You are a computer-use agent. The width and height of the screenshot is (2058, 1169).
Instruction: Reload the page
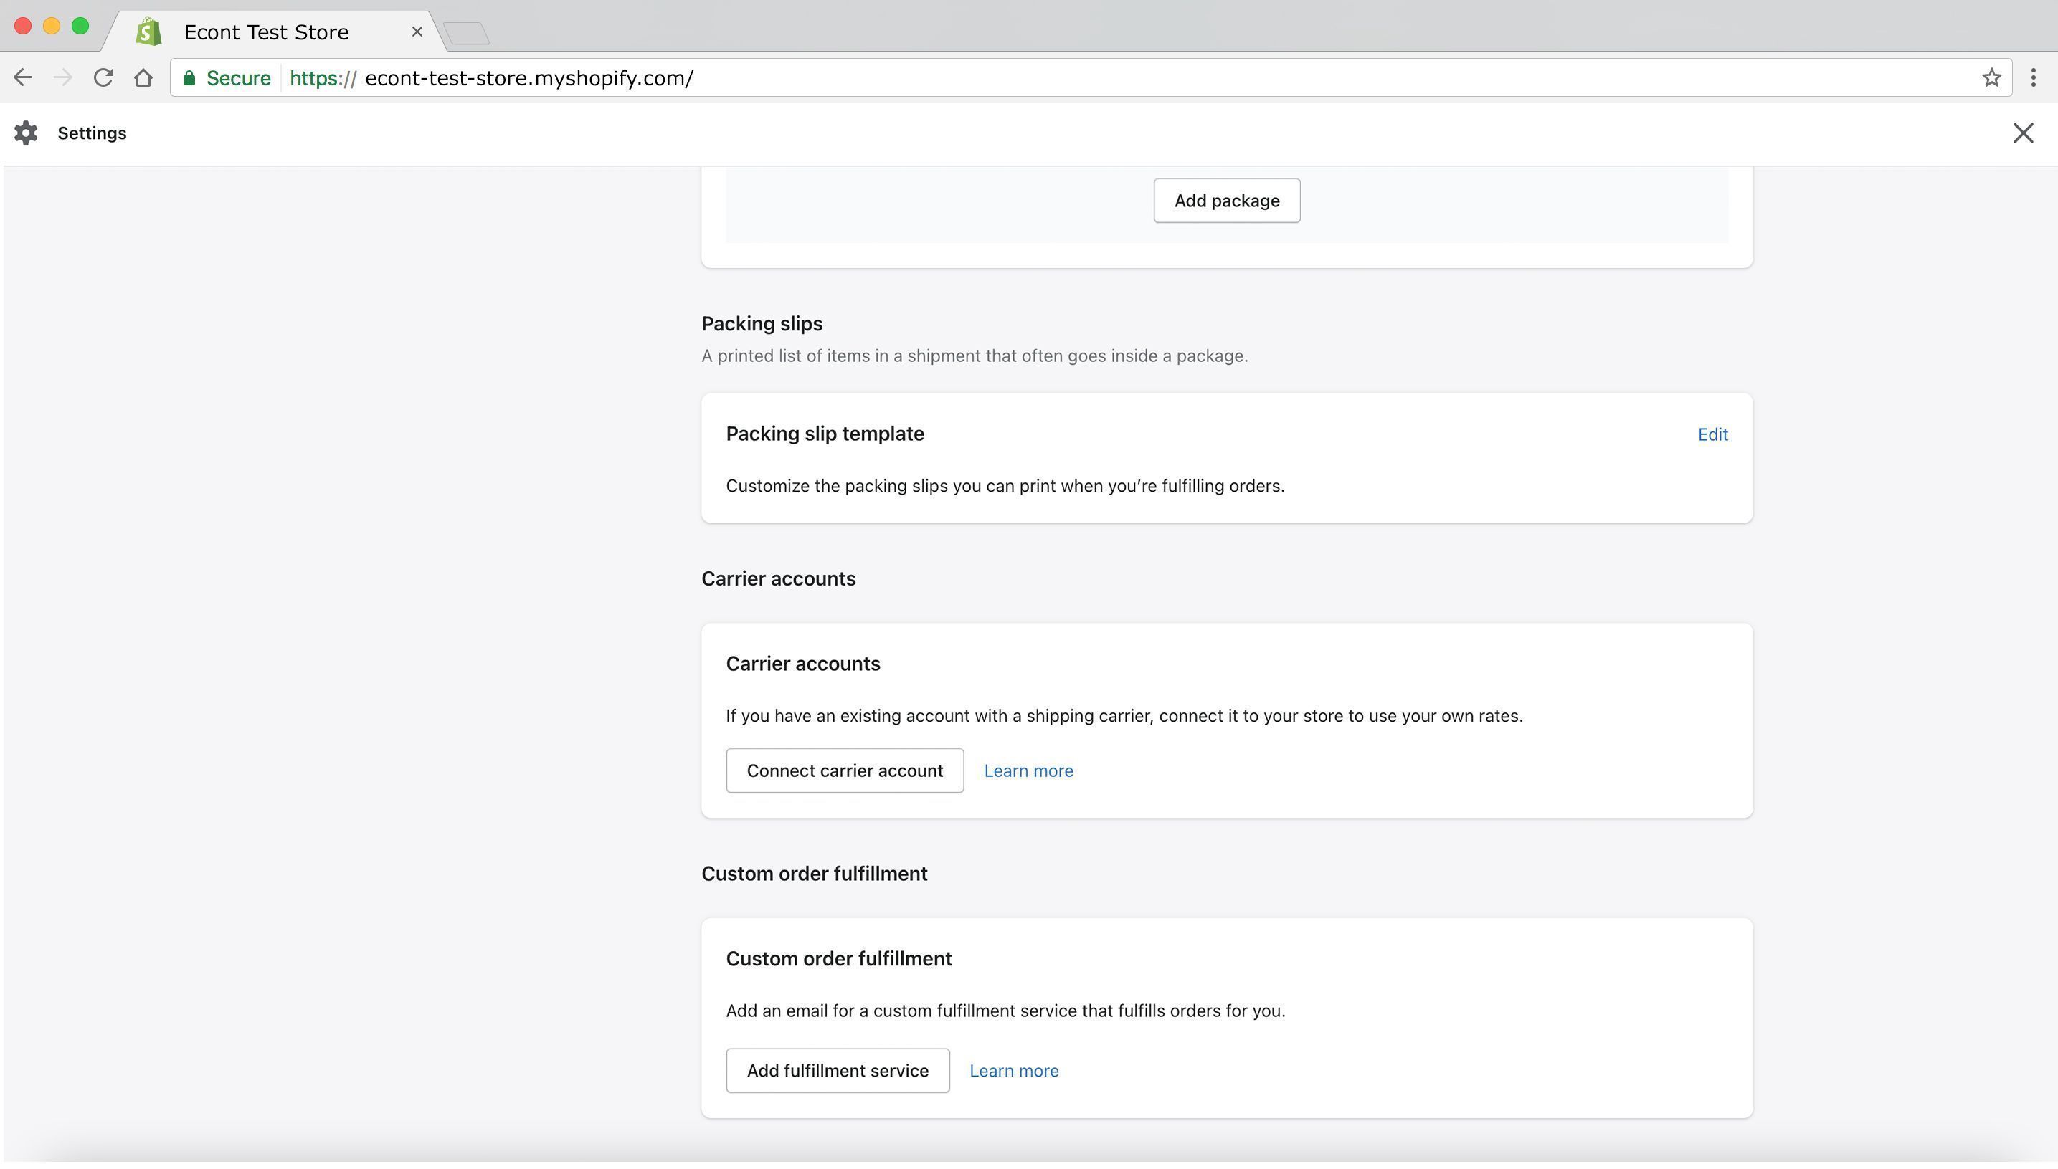pyautogui.click(x=103, y=78)
